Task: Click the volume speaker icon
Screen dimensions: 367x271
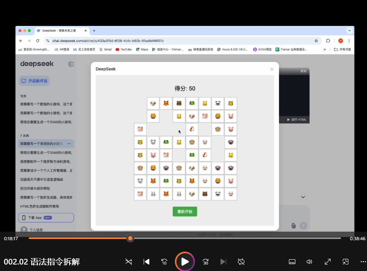Action: (x=309, y=262)
